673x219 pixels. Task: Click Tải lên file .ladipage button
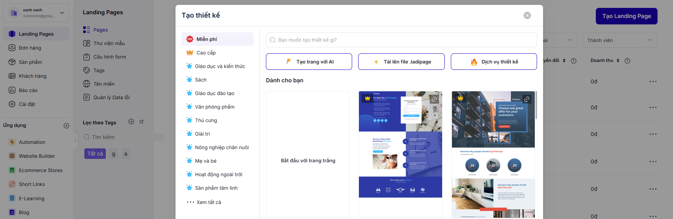coord(401,62)
